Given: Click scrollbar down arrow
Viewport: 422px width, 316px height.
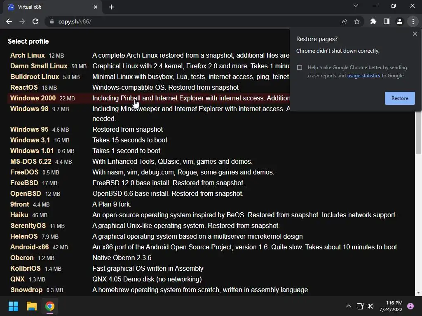Looking at the screenshot, I should tap(418, 293).
